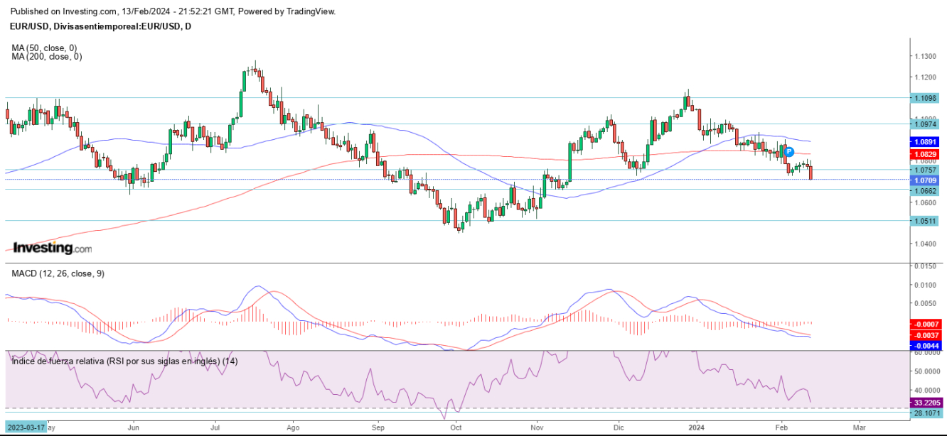Select the 1.0757 level price tag
This screenshot has height=436, width=947.
click(x=924, y=170)
